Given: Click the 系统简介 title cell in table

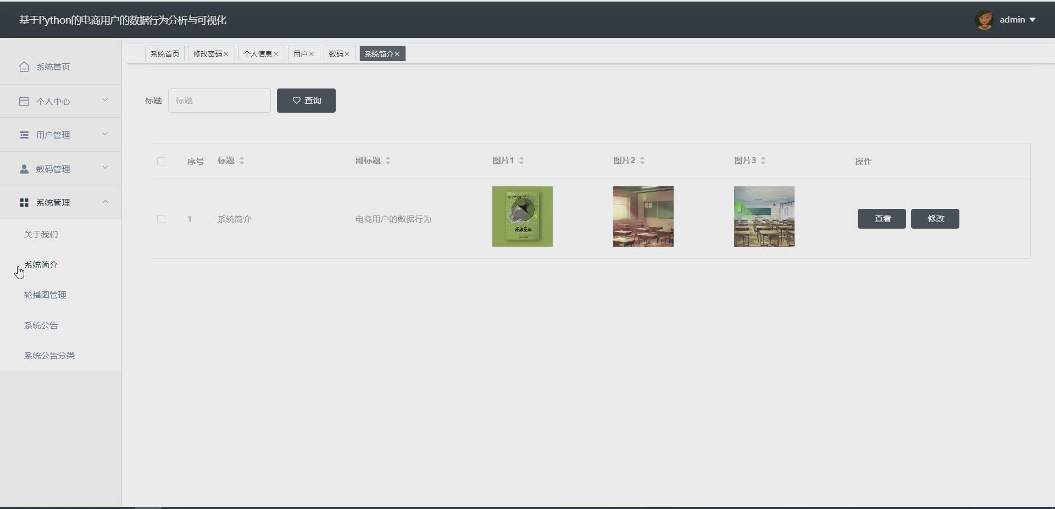Looking at the screenshot, I should [235, 219].
